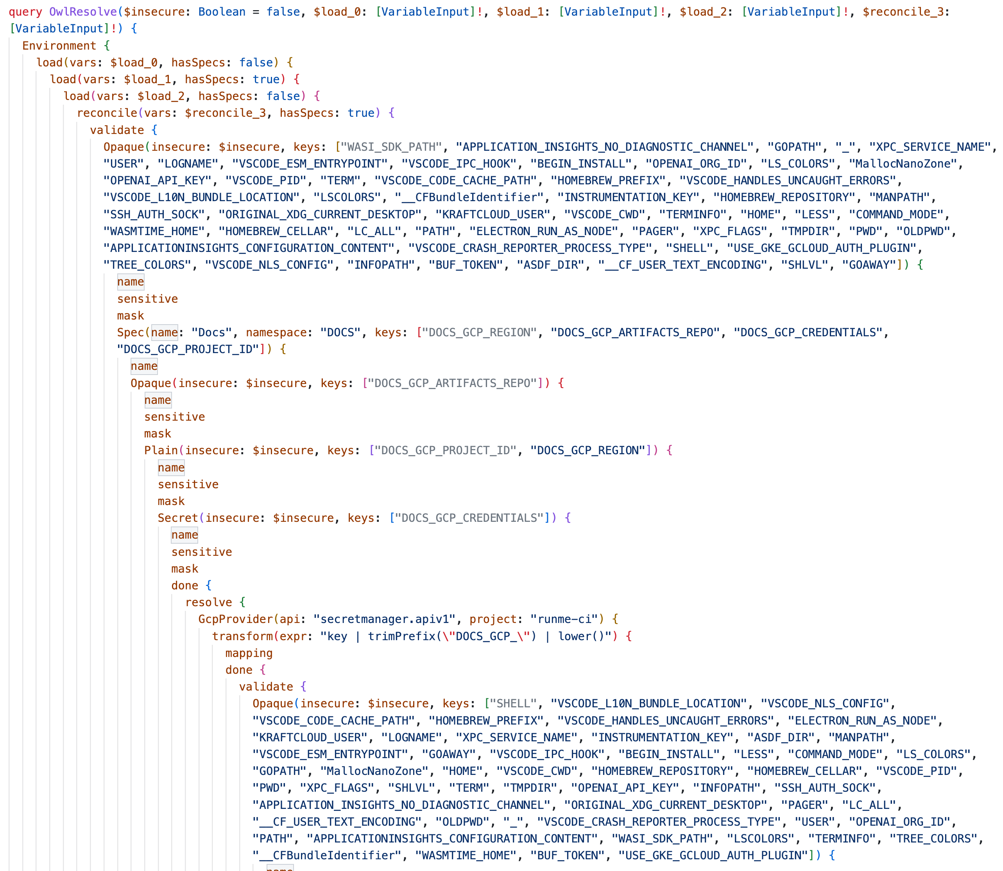Click the "SHELL" key in lower Opaque

[513, 704]
